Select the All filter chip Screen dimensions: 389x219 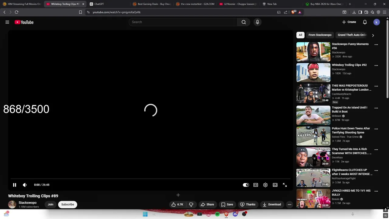[300, 35]
